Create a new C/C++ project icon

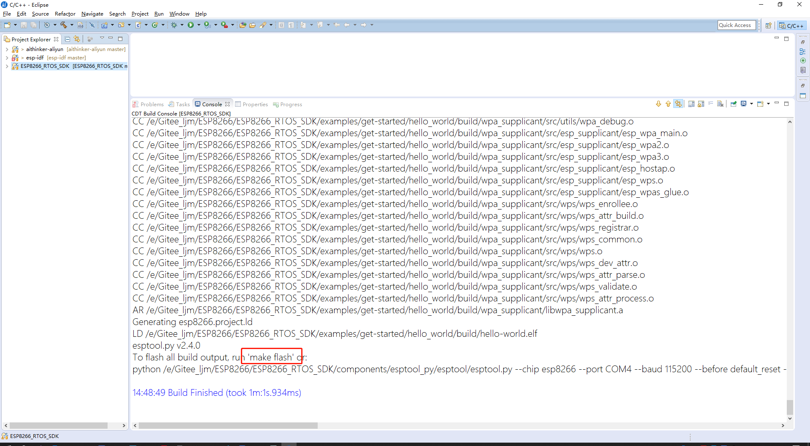click(104, 25)
